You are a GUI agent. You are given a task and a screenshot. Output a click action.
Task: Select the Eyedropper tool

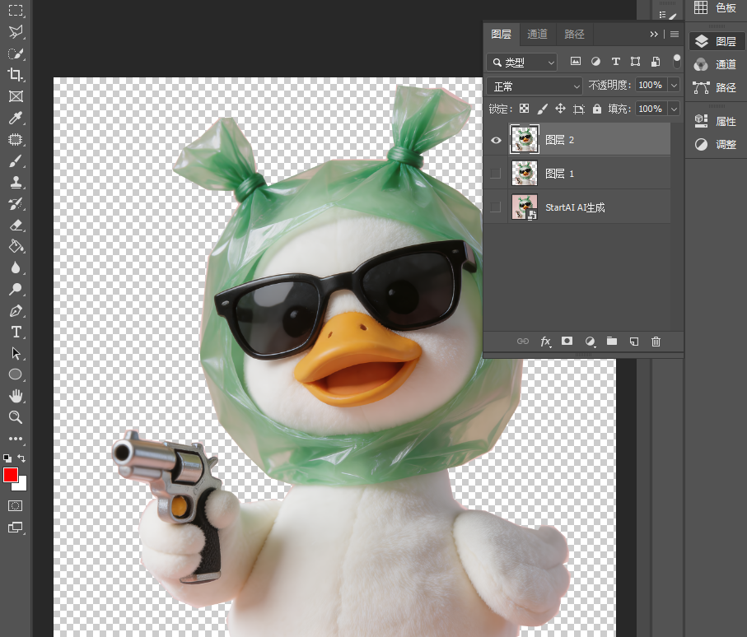[16, 118]
